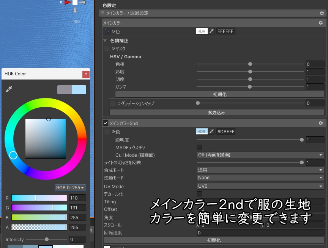This screenshot has width=328, height=248.
Task: Click G channel slider in HDR Color
Action: (39, 207)
